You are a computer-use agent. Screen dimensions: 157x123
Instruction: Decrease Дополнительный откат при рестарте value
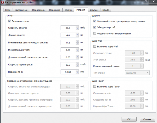coord(77,58)
